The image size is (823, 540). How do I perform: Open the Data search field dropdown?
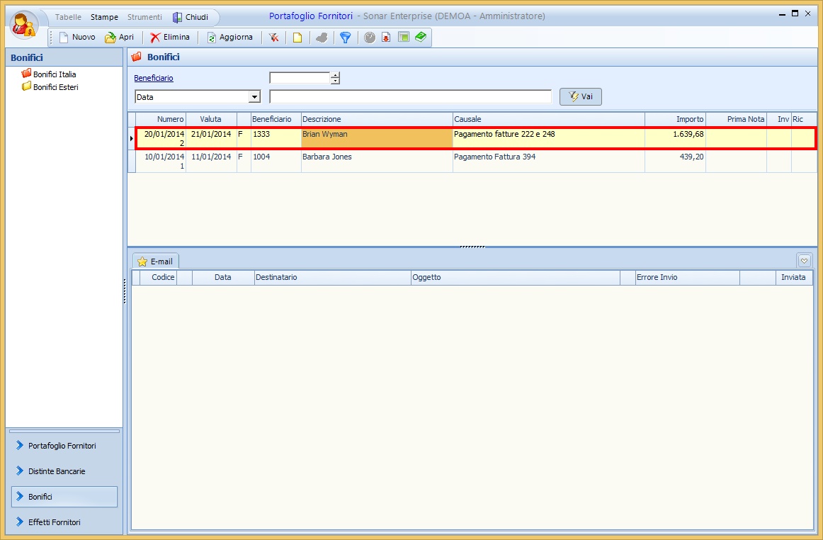pos(254,97)
